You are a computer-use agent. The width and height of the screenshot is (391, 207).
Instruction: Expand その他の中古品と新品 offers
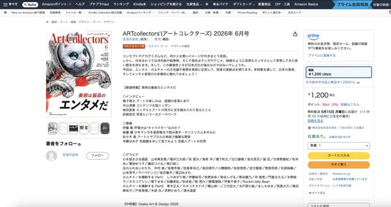coord(333,82)
